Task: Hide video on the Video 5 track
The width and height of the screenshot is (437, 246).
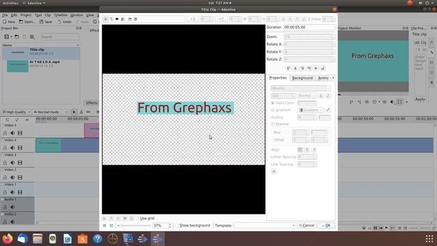Action: pos(20,133)
